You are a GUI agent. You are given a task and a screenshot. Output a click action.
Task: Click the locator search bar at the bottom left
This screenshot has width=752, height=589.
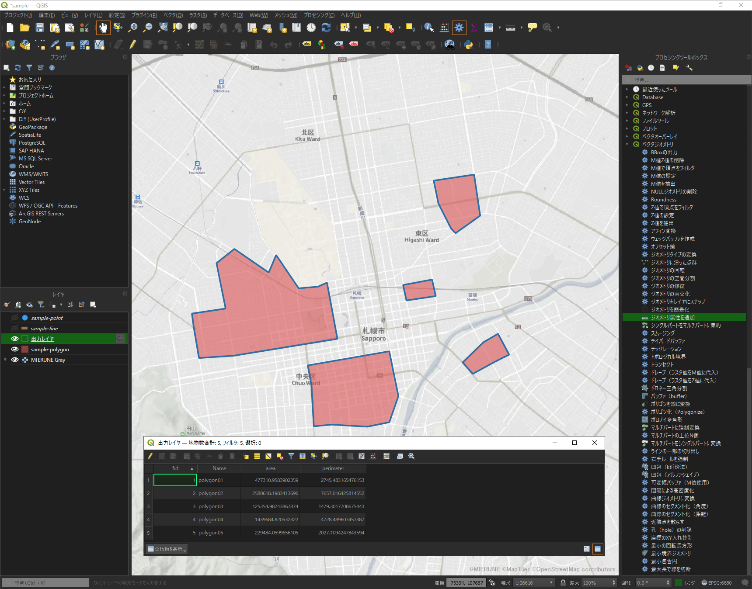[x=46, y=582]
